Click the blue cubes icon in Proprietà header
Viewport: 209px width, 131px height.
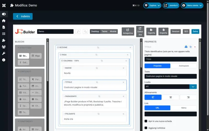(186, 47)
